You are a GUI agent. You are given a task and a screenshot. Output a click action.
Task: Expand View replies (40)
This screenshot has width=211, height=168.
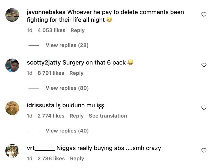(x=67, y=131)
